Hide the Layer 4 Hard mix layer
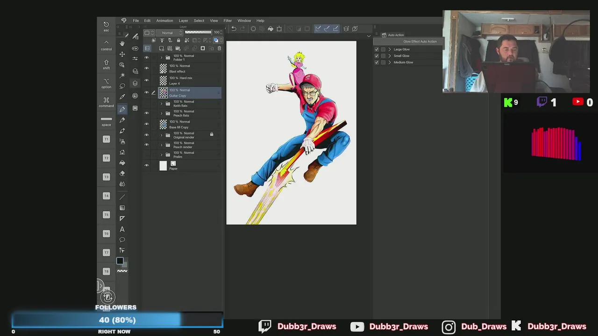The image size is (598, 336). tap(147, 81)
